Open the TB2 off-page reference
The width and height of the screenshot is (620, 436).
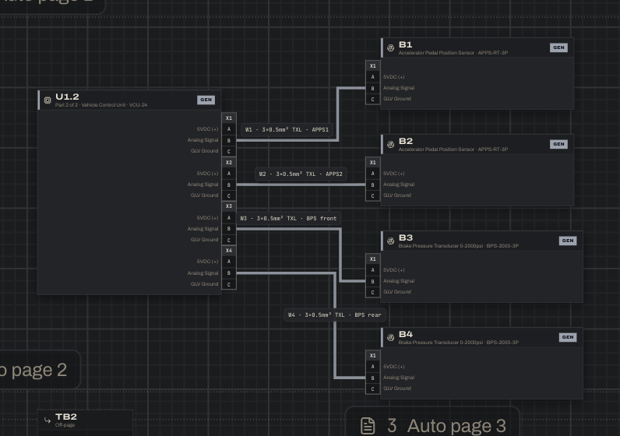[85, 423]
